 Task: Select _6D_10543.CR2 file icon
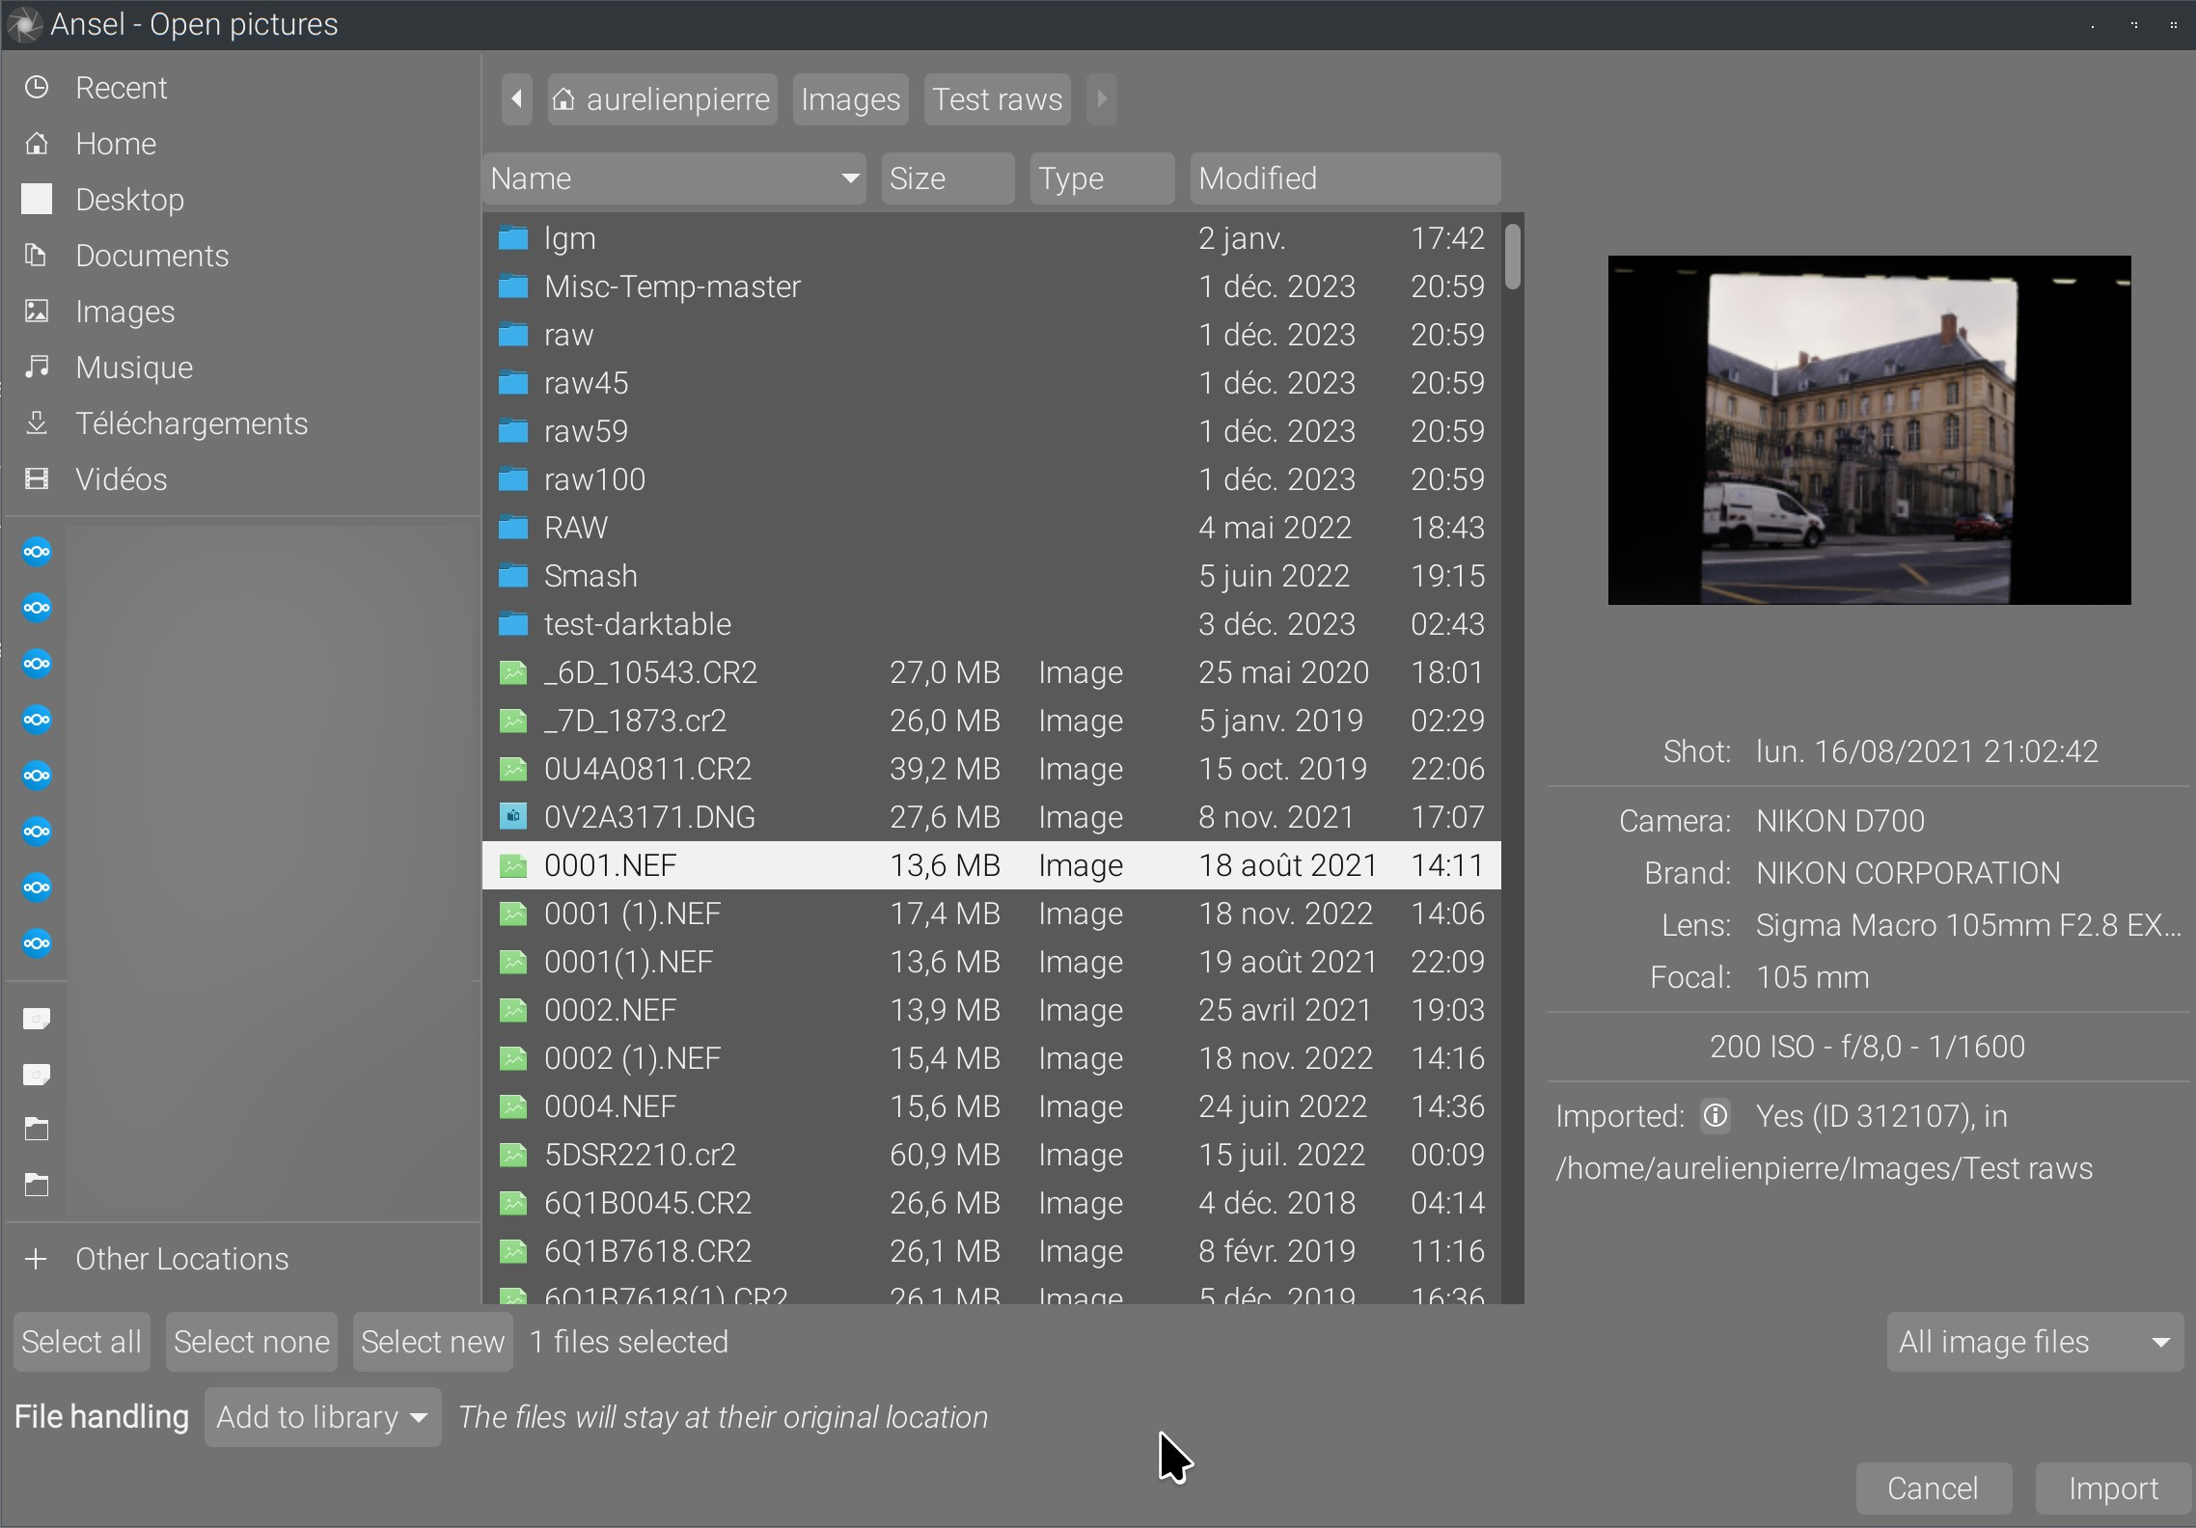(x=513, y=672)
